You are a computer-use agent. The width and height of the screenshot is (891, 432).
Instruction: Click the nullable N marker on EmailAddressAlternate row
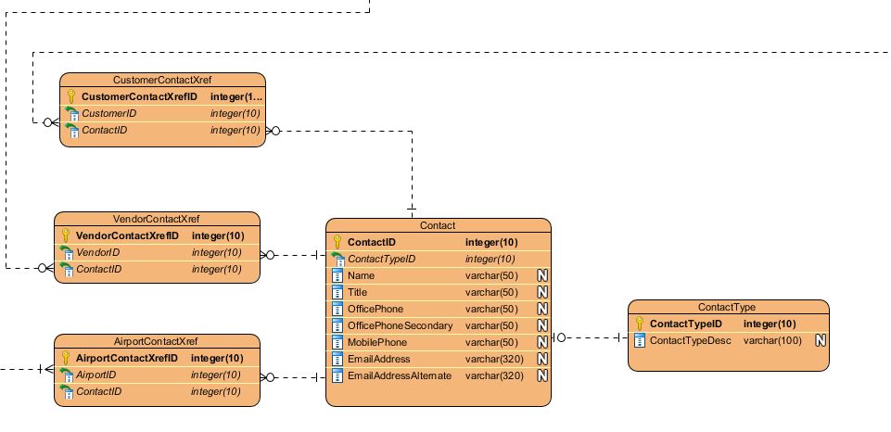pyautogui.click(x=542, y=375)
